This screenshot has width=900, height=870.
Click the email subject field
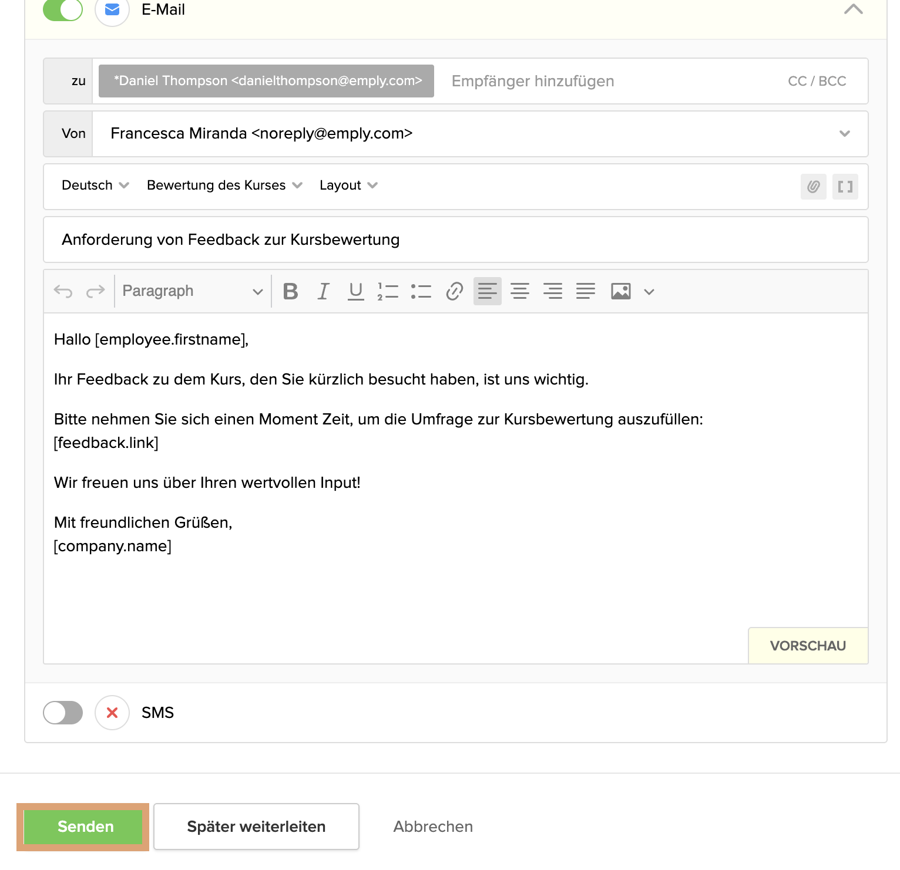455,240
